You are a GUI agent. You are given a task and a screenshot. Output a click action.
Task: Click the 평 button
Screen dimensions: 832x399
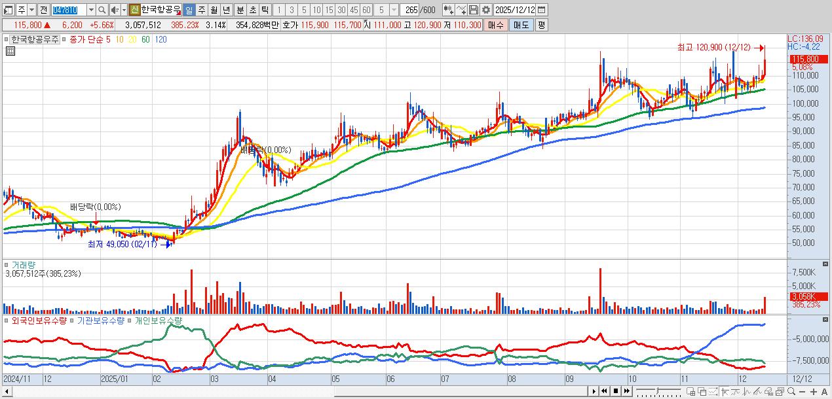[x=541, y=25]
